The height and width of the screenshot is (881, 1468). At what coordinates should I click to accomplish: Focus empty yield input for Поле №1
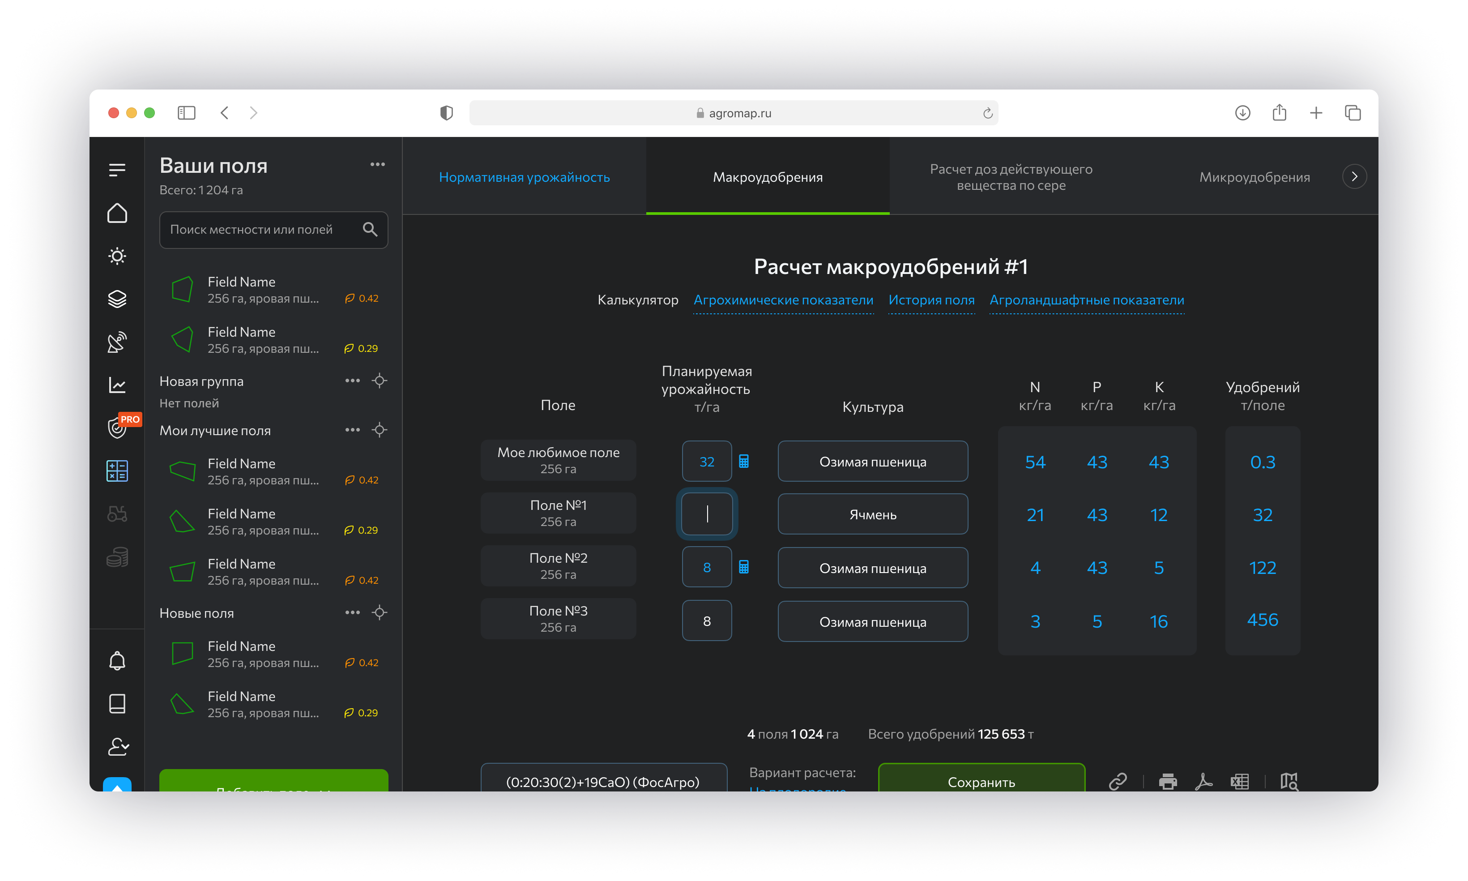coord(707,513)
